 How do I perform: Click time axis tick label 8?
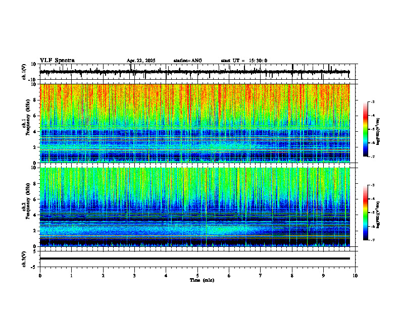(292, 276)
